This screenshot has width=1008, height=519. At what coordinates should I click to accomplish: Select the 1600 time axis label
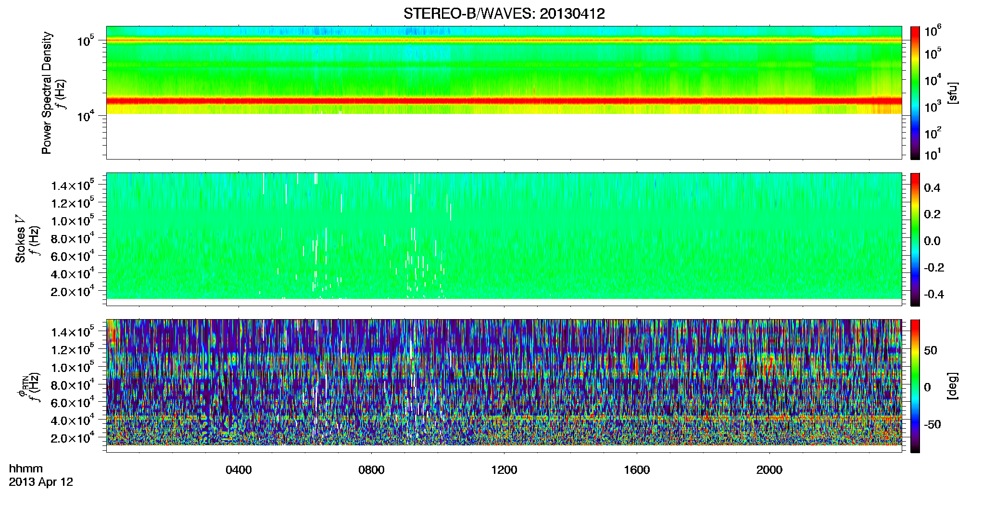pyautogui.click(x=637, y=470)
